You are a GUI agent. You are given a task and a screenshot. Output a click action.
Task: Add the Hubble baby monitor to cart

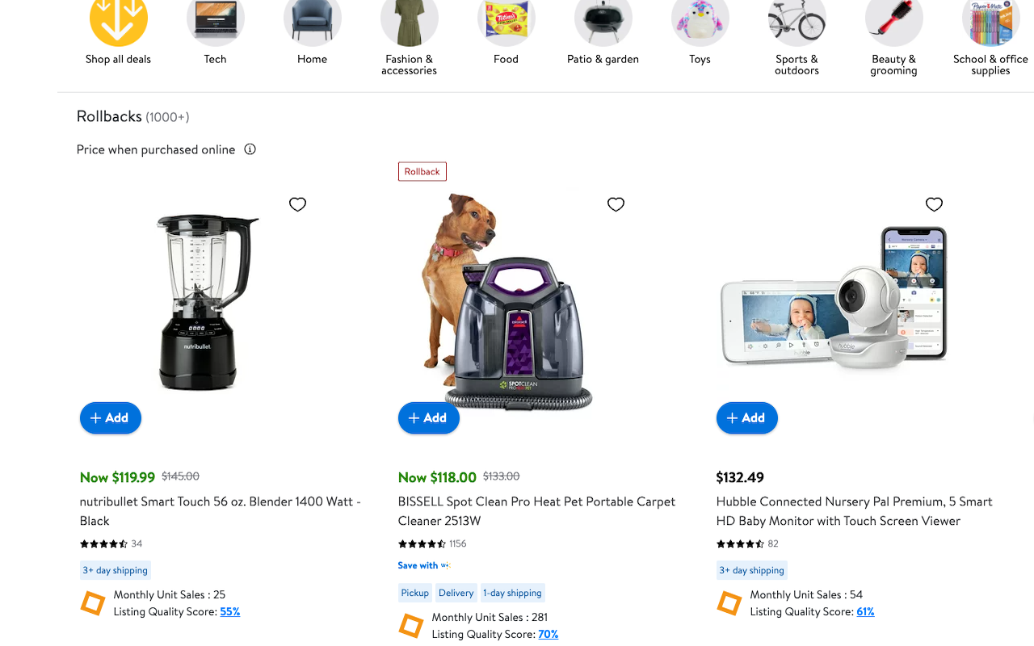[747, 417]
